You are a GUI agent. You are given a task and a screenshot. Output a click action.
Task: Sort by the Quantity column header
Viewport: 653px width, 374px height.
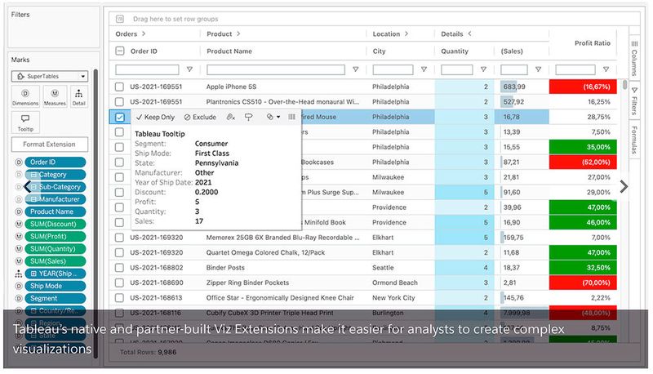tap(455, 51)
